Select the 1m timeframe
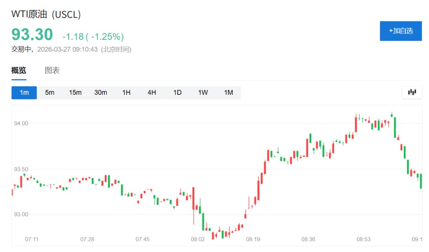The image size is (429, 252). click(x=24, y=93)
